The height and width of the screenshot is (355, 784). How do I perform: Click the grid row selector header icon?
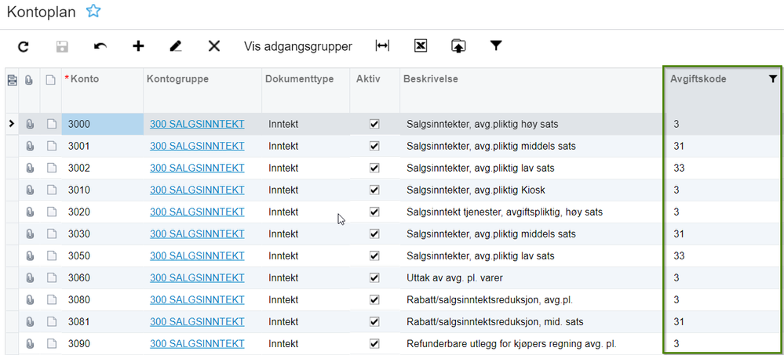12,79
